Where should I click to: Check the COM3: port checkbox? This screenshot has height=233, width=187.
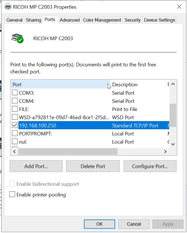pyautogui.click(x=15, y=93)
